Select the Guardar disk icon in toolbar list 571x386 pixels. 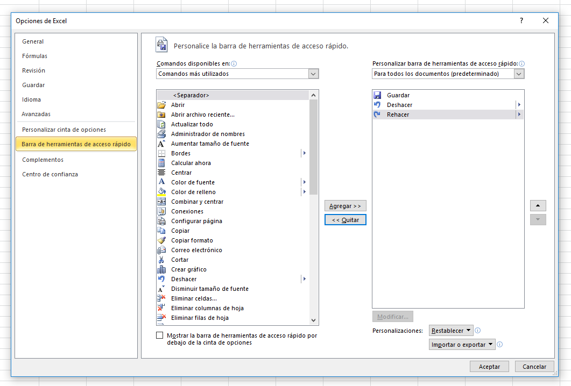[x=377, y=95]
